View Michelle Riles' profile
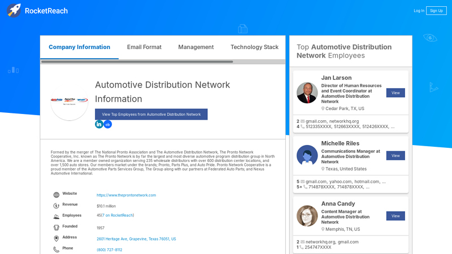The width and height of the screenshot is (452, 254). click(x=395, y=156)
